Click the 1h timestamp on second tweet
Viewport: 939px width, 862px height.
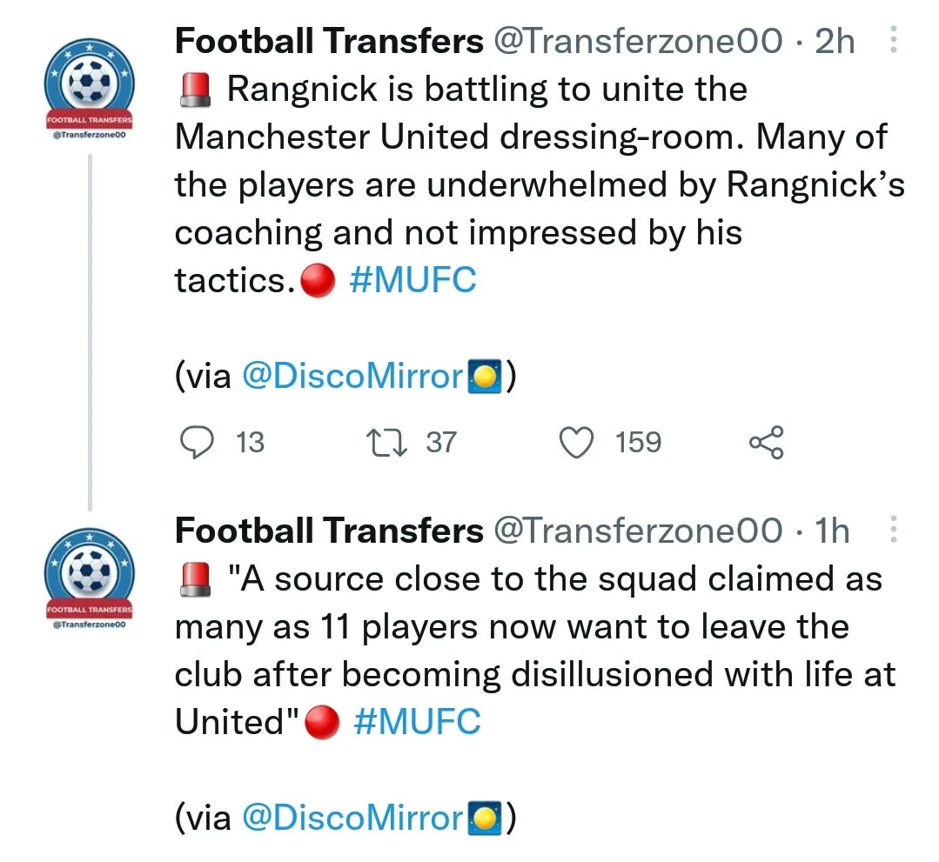(832, 531)
